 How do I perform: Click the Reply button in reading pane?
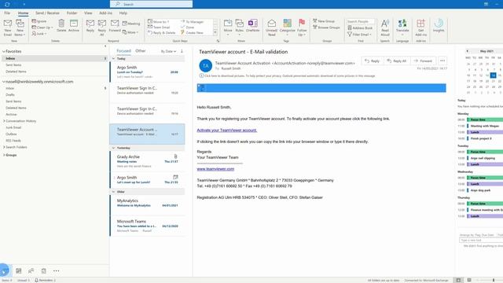(372, 61)
